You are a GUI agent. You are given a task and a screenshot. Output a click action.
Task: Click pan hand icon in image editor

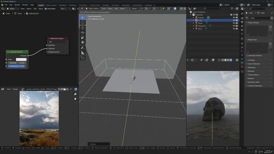click(x=75, y=99)
